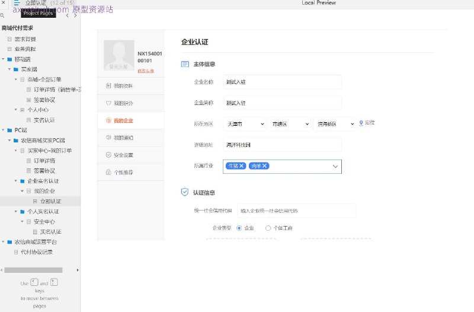
Task: Click the shield icon beside 安全设置
Action: 108,155
